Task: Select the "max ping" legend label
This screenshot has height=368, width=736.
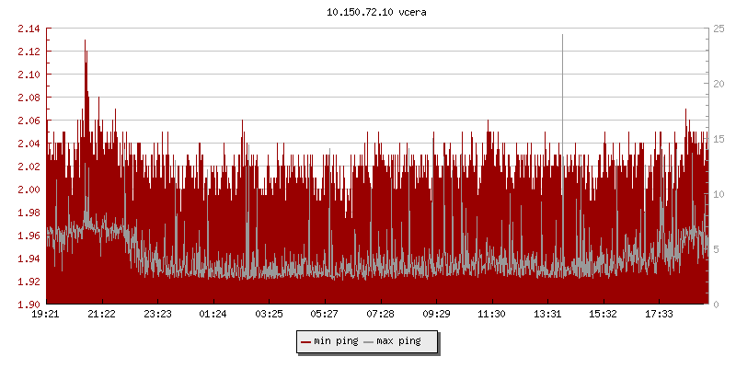Action: tap(398, 342)
